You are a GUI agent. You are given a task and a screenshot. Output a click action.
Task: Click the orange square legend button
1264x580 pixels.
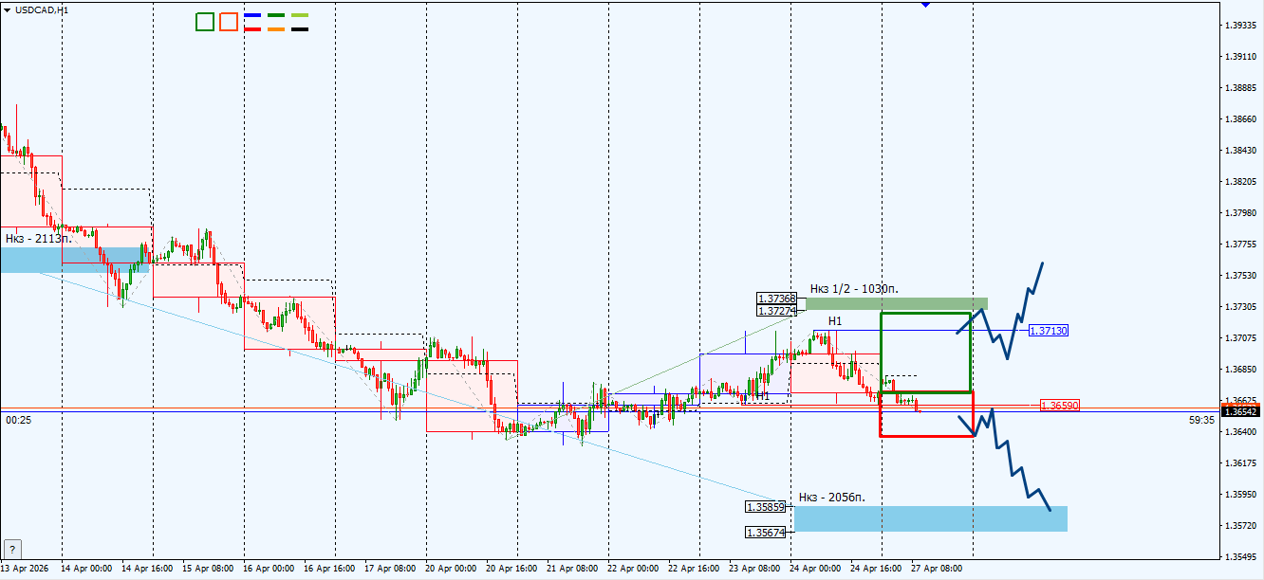(229, 22)
